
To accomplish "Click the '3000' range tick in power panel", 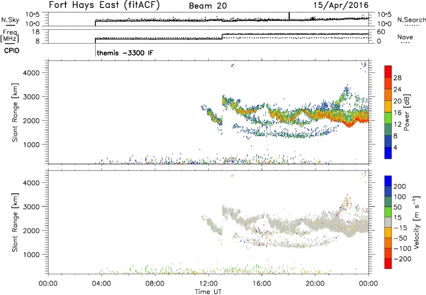I will [31, 97].
